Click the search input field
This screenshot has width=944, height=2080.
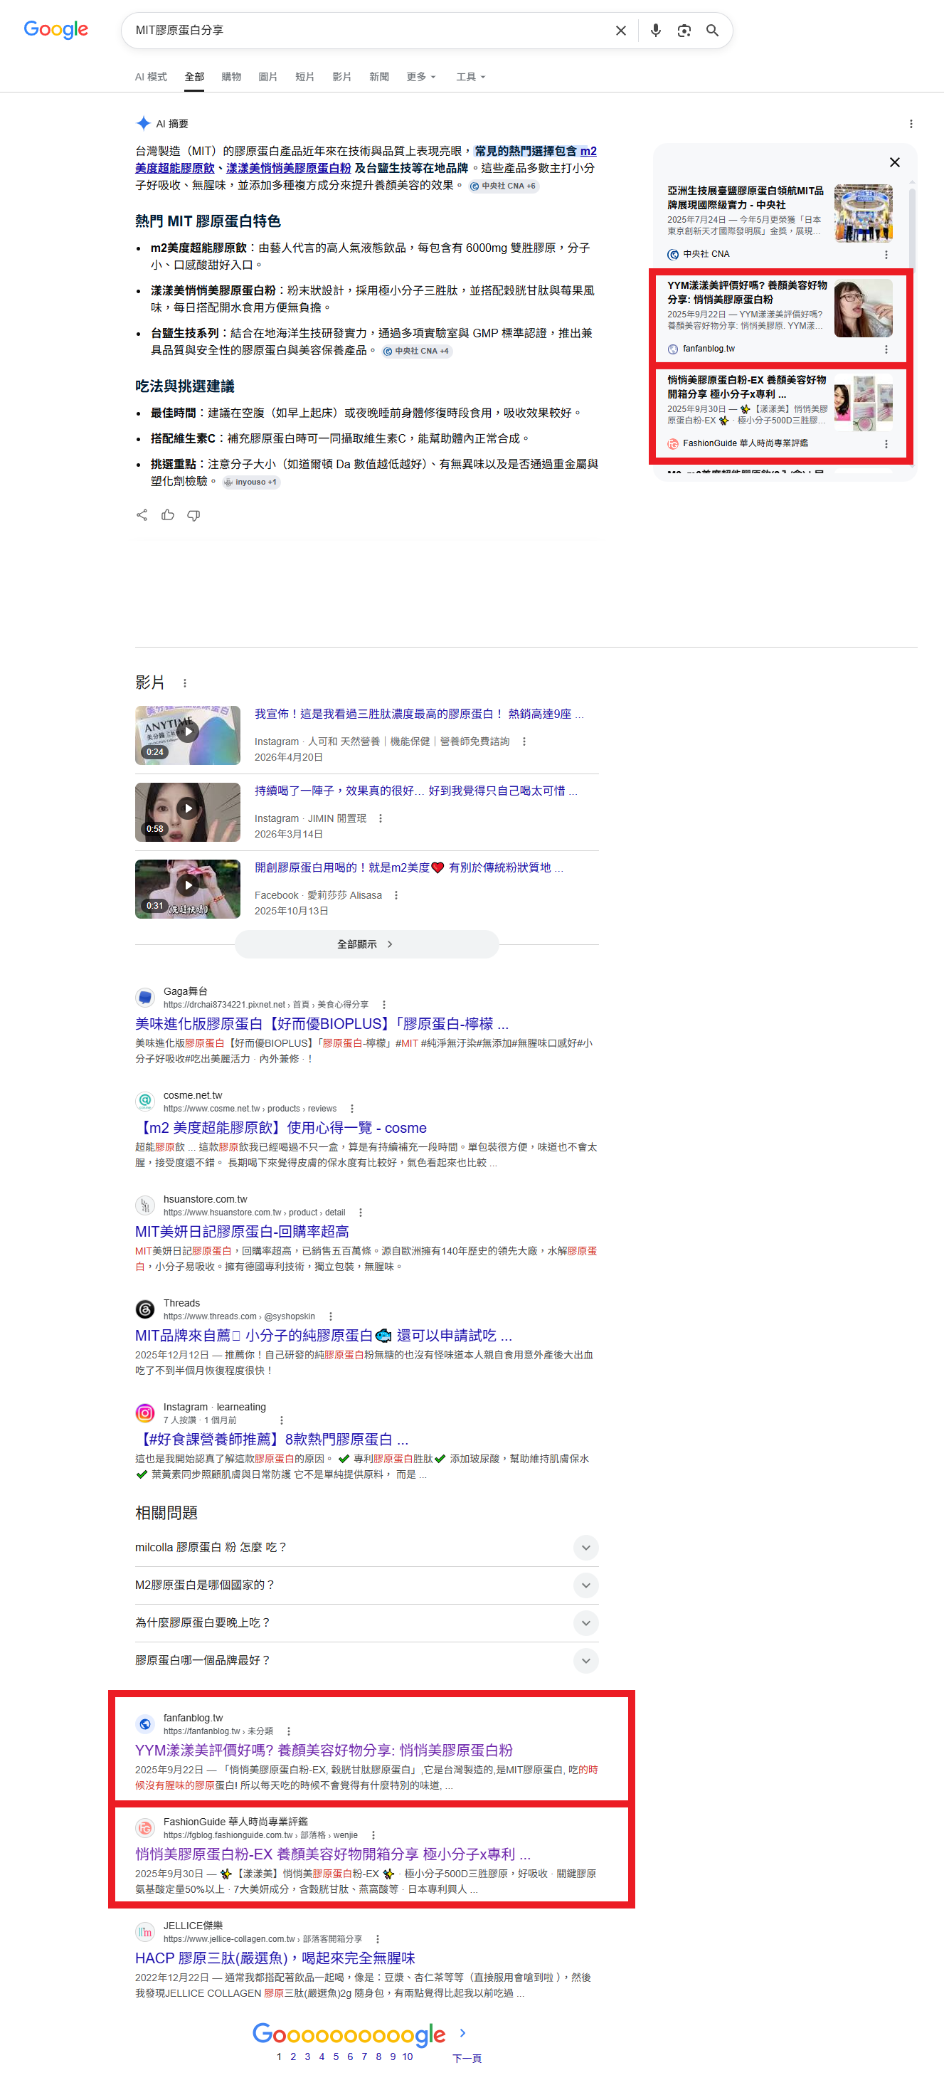click(370, 31)
